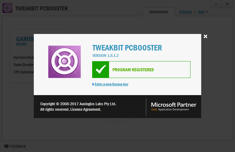This screenshot has height=152, width=235.
Task: Click the Version 1.8.1.2 text
Action: 105,55
